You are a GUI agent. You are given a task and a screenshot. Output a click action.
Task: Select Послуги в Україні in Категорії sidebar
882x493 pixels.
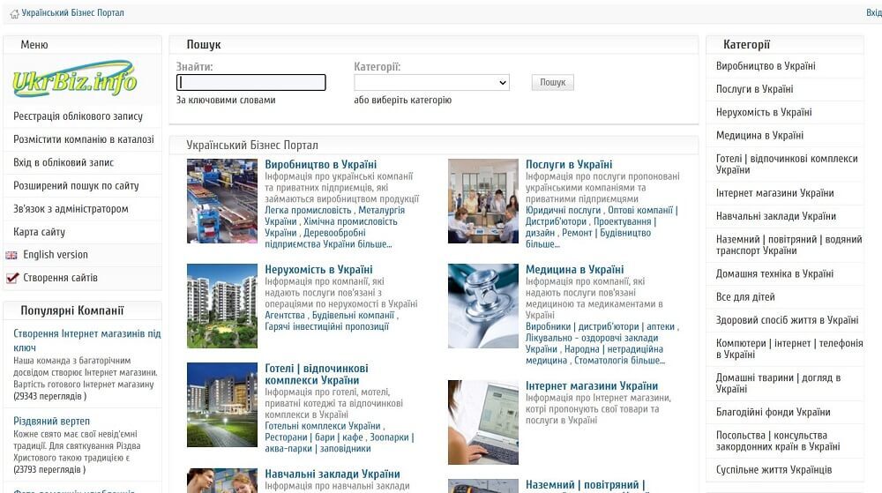pos(754,89)
